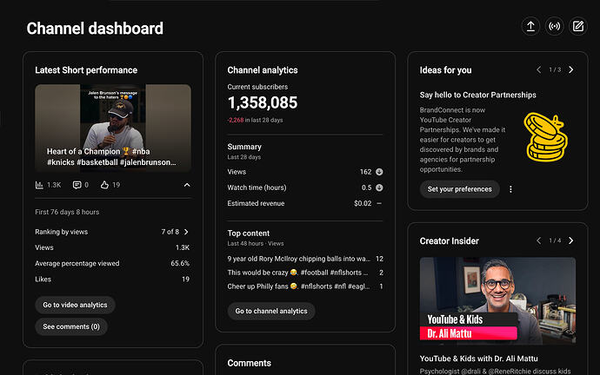
Task: Open the go live broadcast icon
Action: (554, 26)
